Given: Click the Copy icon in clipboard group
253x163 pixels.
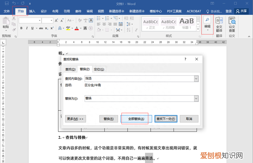Looking at the screenshot, I should point(14,24).
